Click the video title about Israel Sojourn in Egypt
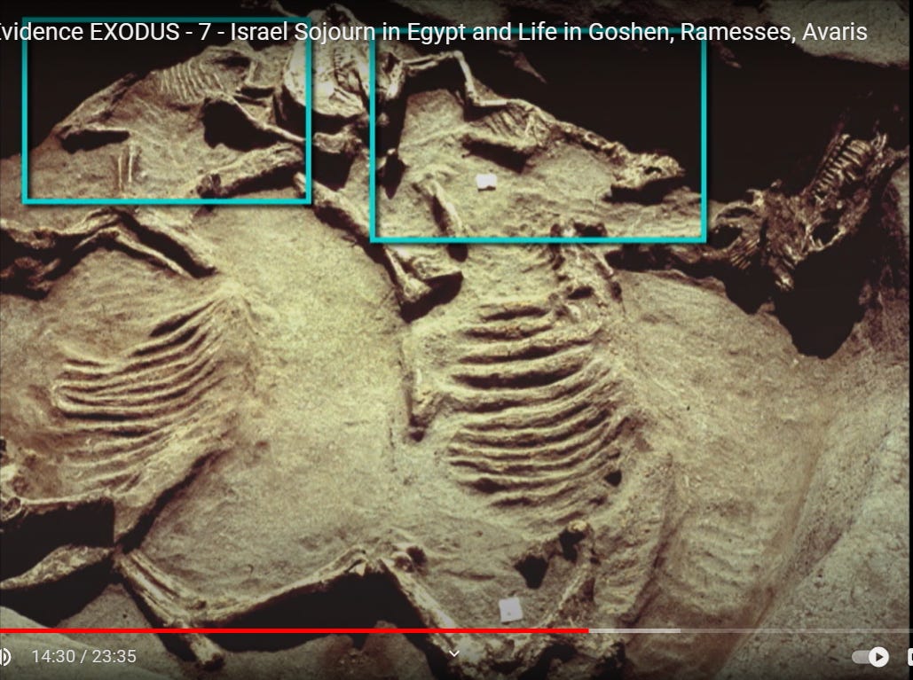Image resolution: width=913 pixels, height=680 pixels. coord(434,31)
